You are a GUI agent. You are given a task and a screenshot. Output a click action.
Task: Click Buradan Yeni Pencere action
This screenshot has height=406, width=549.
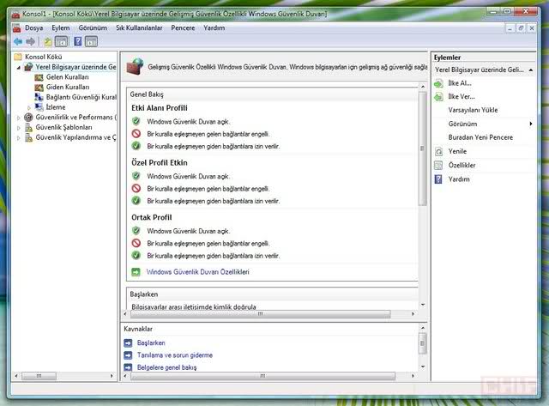tap(480, 137)
